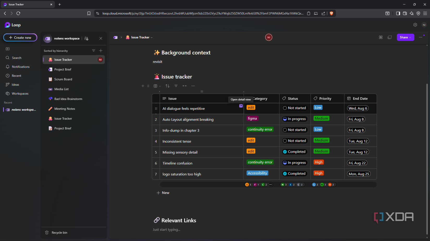Expand the table view switcher dropdown
Screen dimensions: 430x241
click(160, 86)
